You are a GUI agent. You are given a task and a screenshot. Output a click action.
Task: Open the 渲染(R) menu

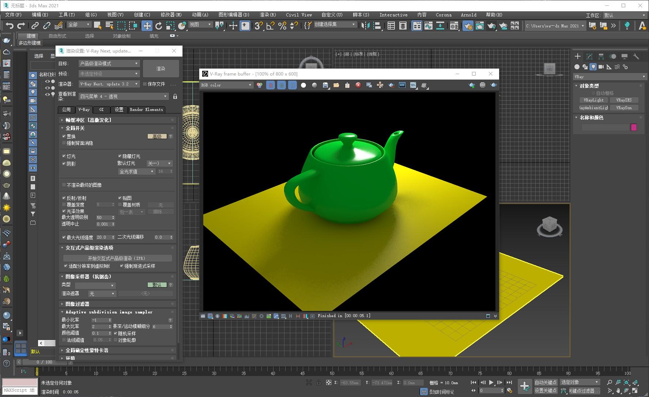(x=267, y=15)
